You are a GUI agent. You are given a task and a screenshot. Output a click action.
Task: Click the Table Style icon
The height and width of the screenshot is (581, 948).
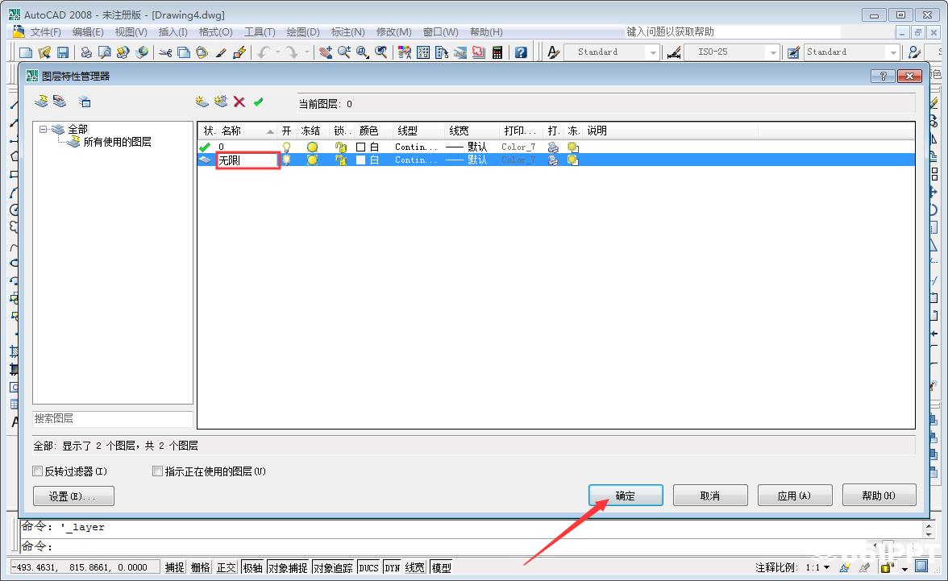point(793,52)
